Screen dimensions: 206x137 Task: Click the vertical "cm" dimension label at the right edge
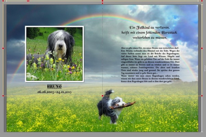tap(205, 68)
